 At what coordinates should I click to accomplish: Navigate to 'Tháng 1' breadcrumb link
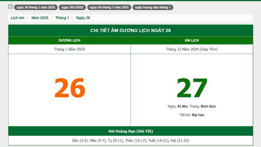(62, 18)
